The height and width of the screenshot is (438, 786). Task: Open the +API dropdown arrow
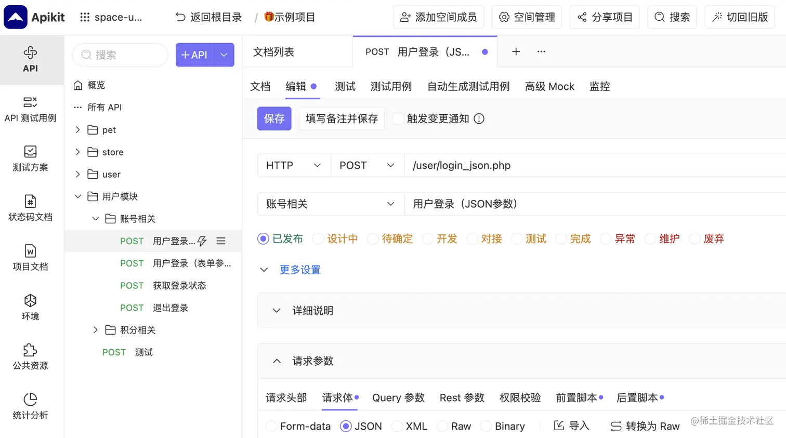coord(224,55)
